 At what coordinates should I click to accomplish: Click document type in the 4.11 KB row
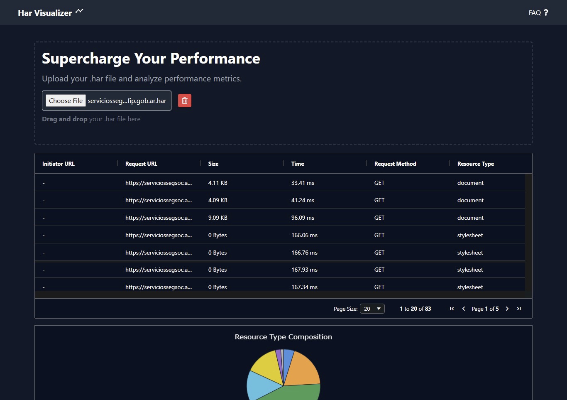click(470, 183)
